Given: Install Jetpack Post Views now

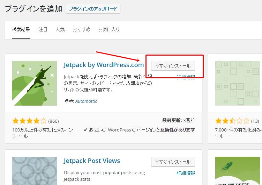Looking at the screenshot, I should pyautogui.click(x=173, y=162).
